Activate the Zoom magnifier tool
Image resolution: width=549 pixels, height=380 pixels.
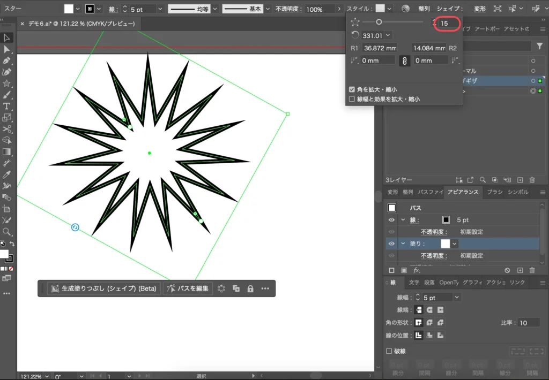7,232
